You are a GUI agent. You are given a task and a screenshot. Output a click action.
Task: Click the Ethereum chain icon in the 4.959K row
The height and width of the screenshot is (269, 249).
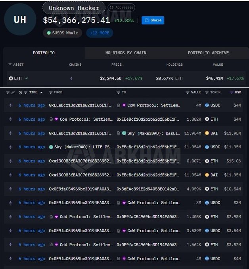pos(10,189)
